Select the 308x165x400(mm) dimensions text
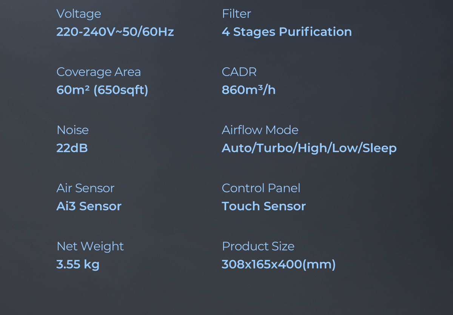This screenshot has height=315, width=453. pyautogui.click(x=279, y=264)
